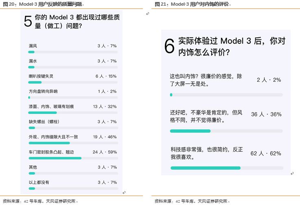Click the 外观、内饰缝隙大且不一致 bar

point(73,143)
